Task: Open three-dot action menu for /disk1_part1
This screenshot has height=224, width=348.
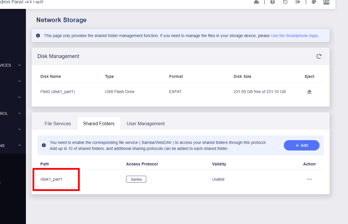Action: (x=309, y=179)
